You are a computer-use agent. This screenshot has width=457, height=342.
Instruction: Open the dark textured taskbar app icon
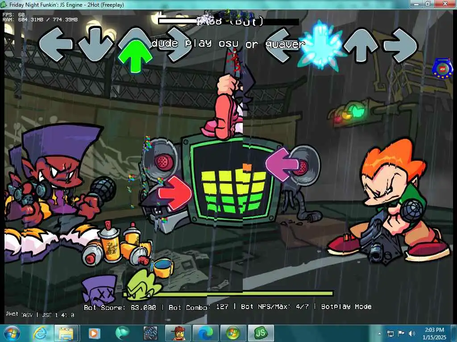[x=150, y=333]
